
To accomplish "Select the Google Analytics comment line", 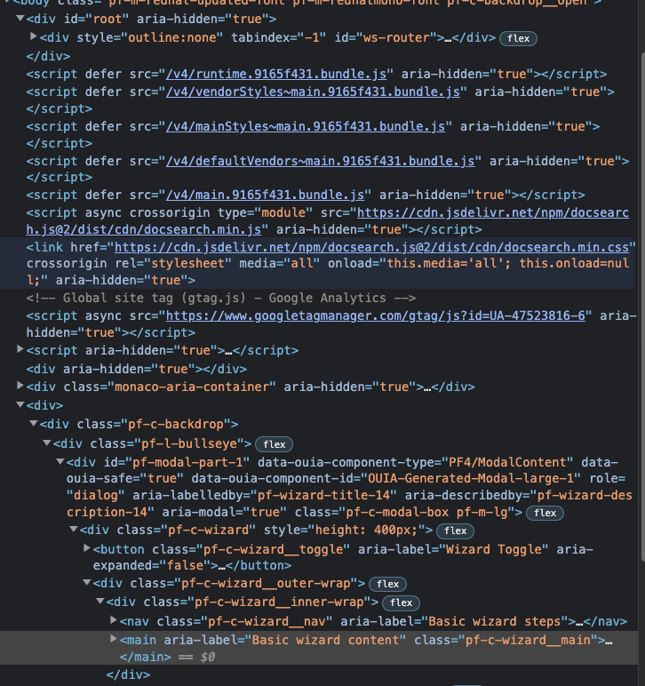I will tap(221, 298).
